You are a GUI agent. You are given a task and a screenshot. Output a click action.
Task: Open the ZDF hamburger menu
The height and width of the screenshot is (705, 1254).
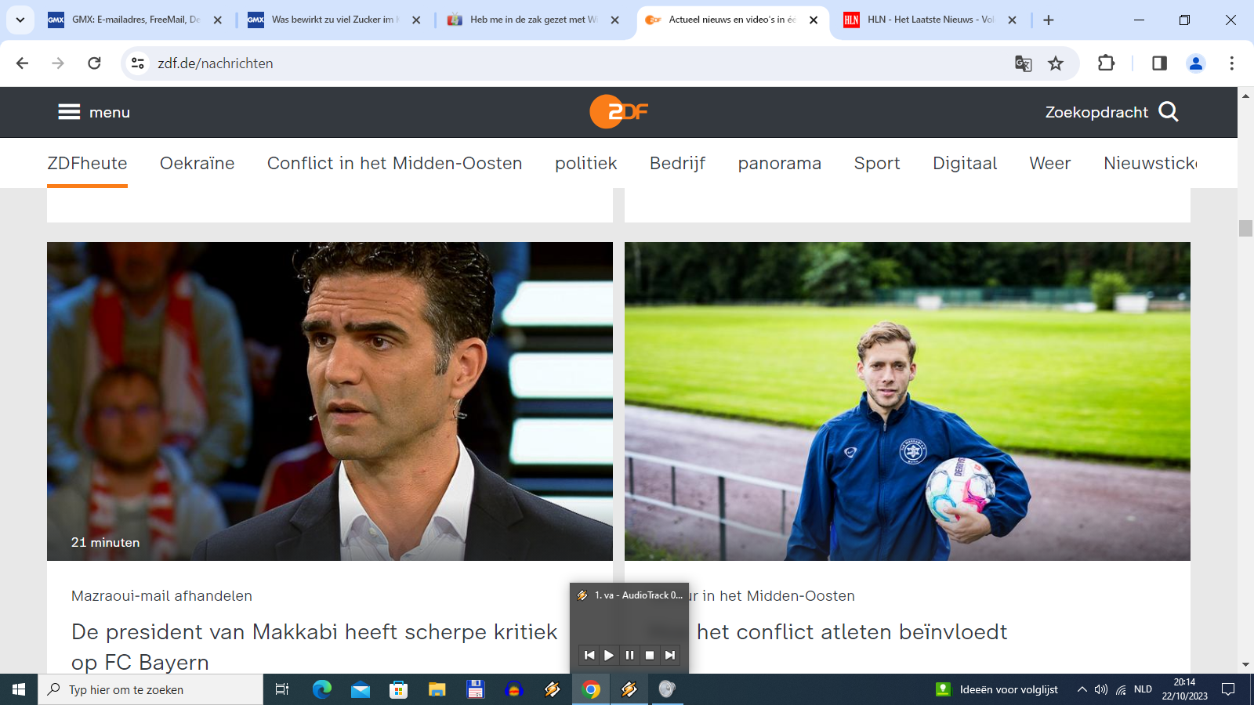pos(93,112)
